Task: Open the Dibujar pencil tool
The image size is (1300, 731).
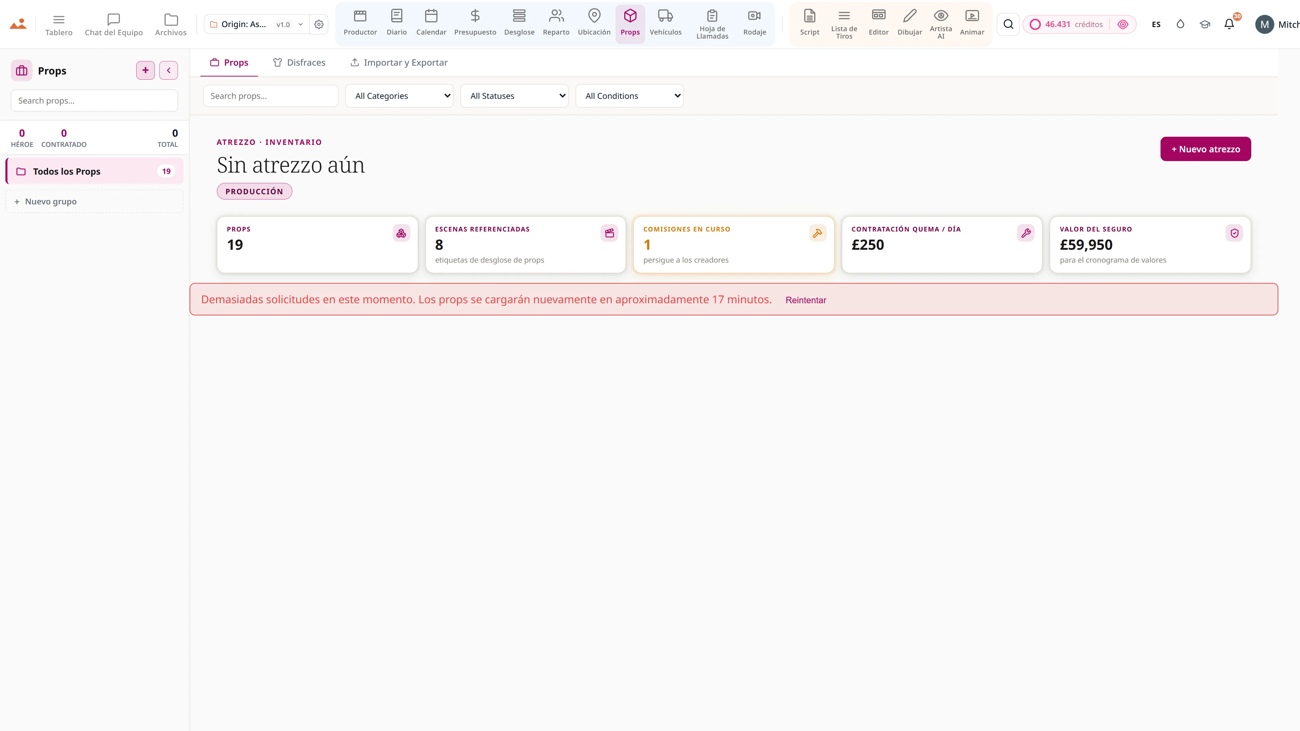Action: coord(909,24)
